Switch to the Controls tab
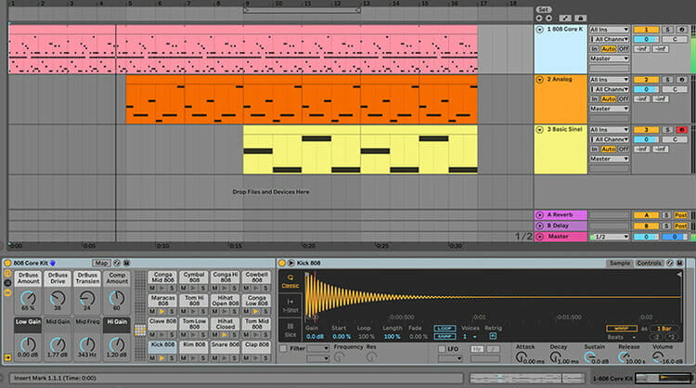The width and height of the screenshot is (696, 388). 649,263
